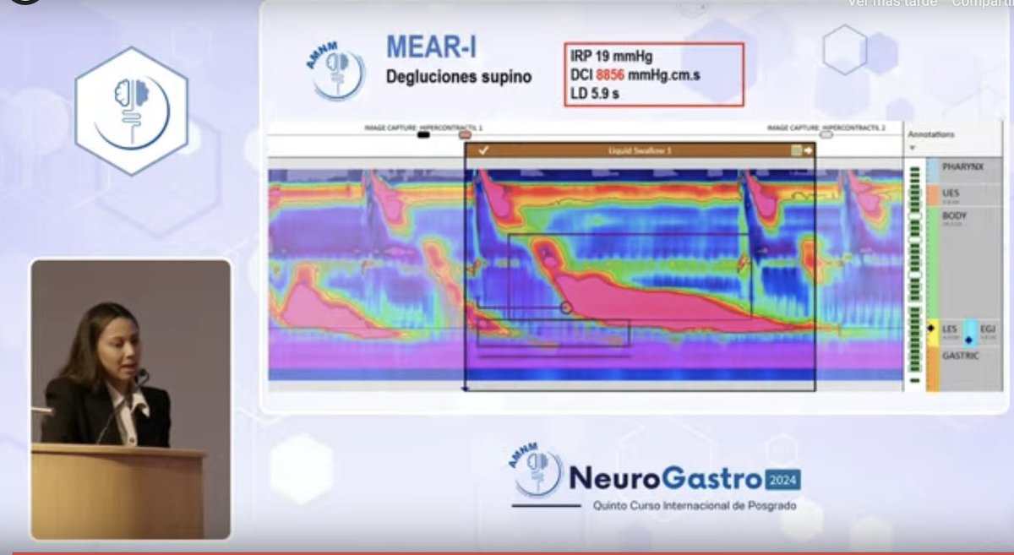This screenshot has height=555, width=1014.
Task: Click the black diamond marker beside LES
Action: coord(932,328)
